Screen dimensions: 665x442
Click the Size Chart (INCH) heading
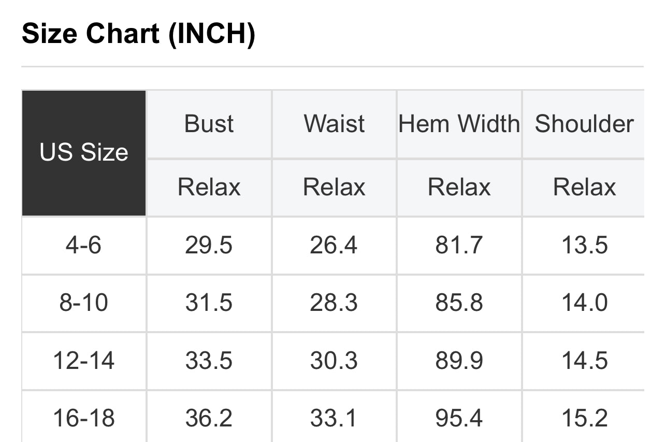point(138,34)
